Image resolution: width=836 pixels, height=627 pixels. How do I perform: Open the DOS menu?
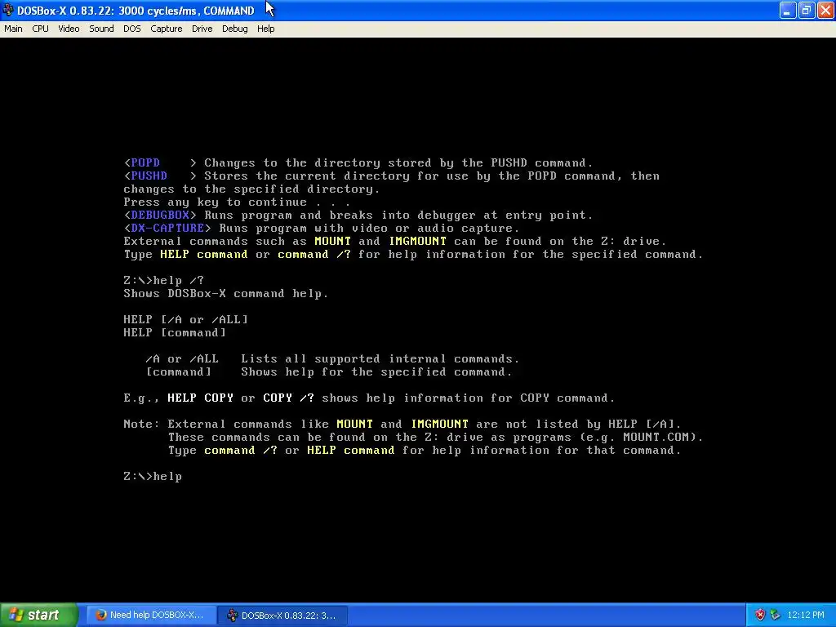point(131,29)
